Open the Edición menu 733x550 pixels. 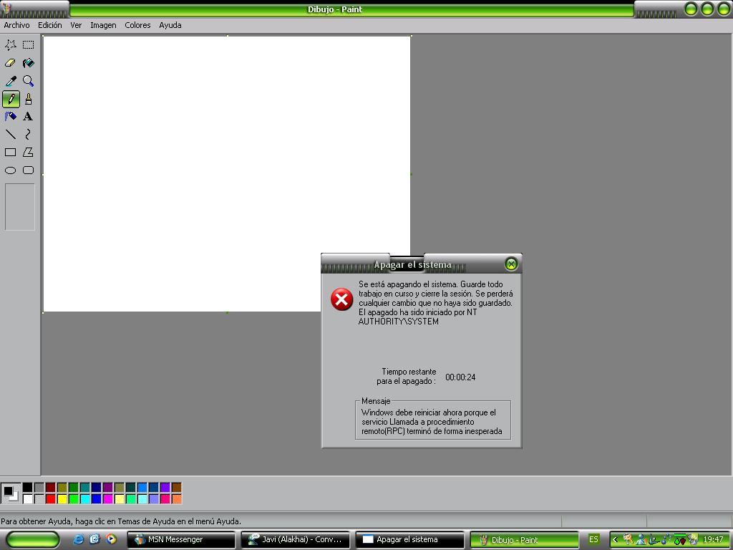pos(50,25)
